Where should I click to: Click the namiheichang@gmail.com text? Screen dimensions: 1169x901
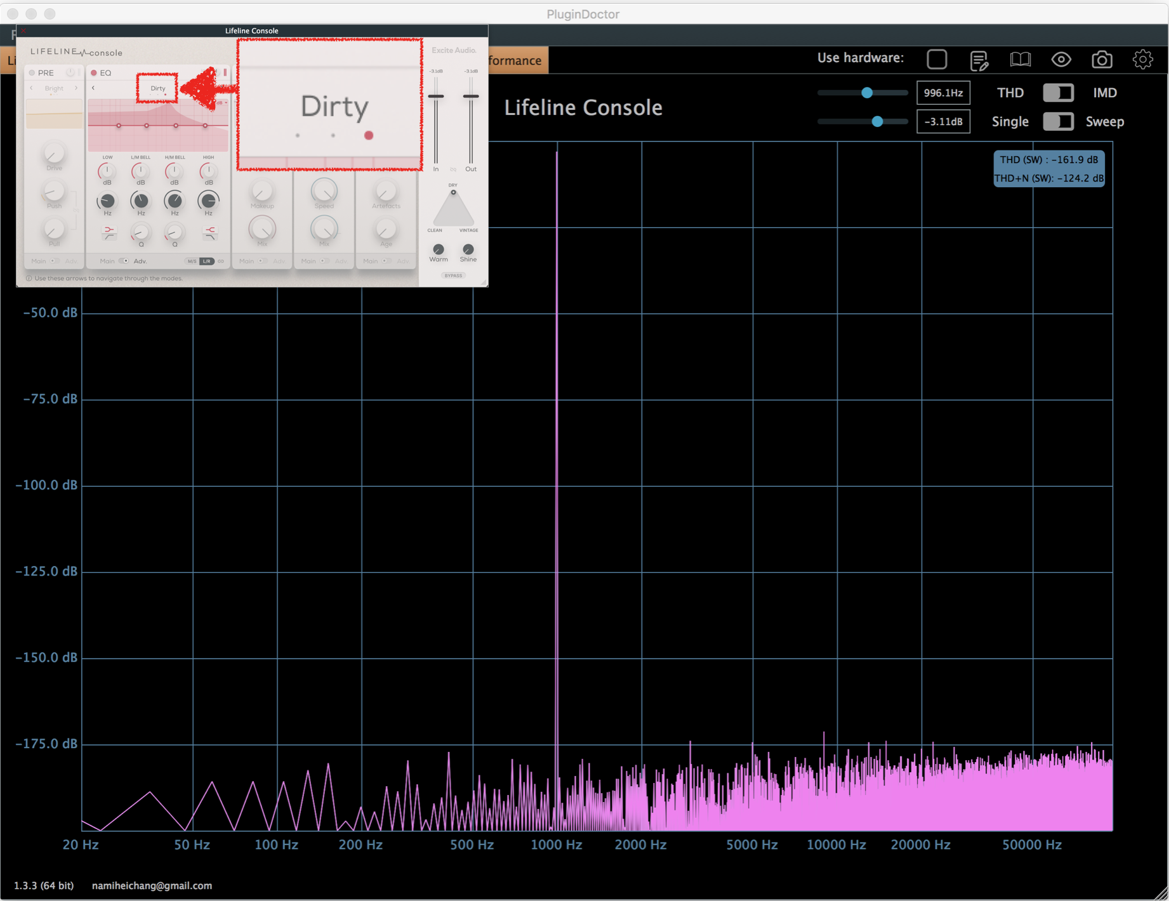152,885
